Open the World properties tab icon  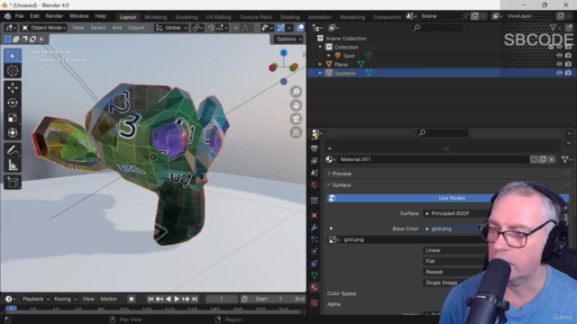(x=315, y=184)
